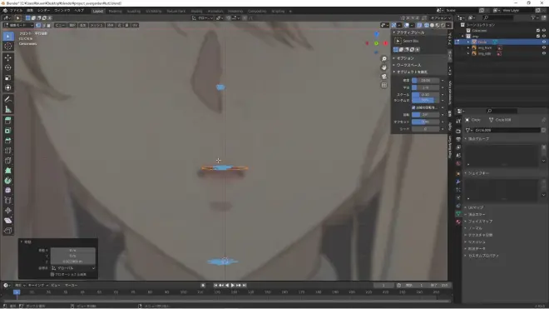The height and width of the screenshot is (309, 549).
Task: Activate the Scale tool
Action: pyautogui.click(x=8, y=77)
